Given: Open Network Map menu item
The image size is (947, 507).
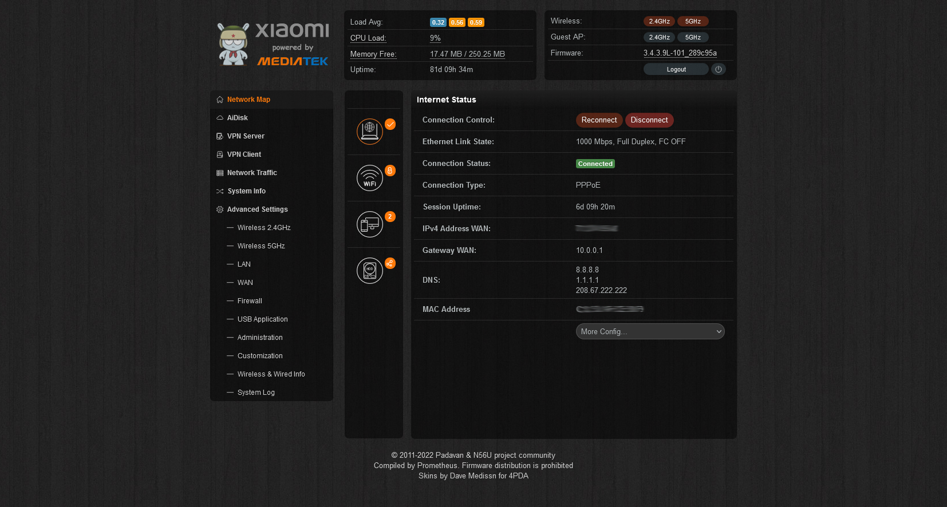Looking at the screenshot, I should [x=271, y=100].
